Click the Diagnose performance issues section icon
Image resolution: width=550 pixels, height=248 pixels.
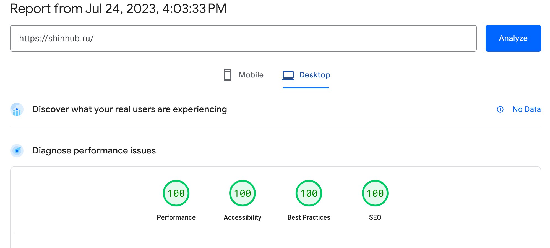(17, 151)
